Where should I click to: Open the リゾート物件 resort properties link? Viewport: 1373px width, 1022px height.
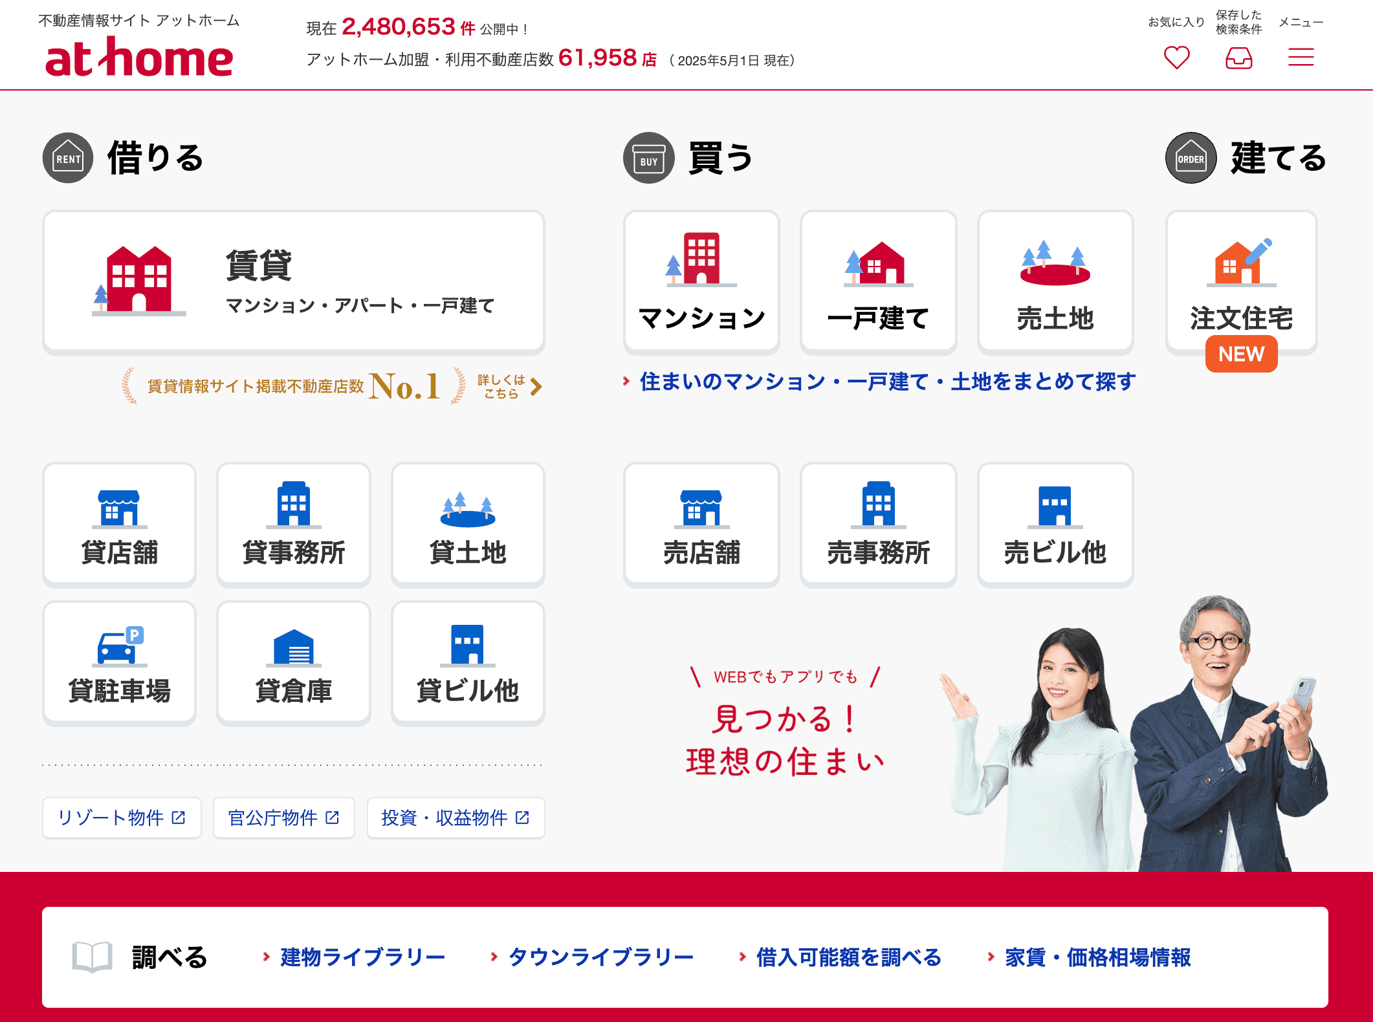point(122,818)
